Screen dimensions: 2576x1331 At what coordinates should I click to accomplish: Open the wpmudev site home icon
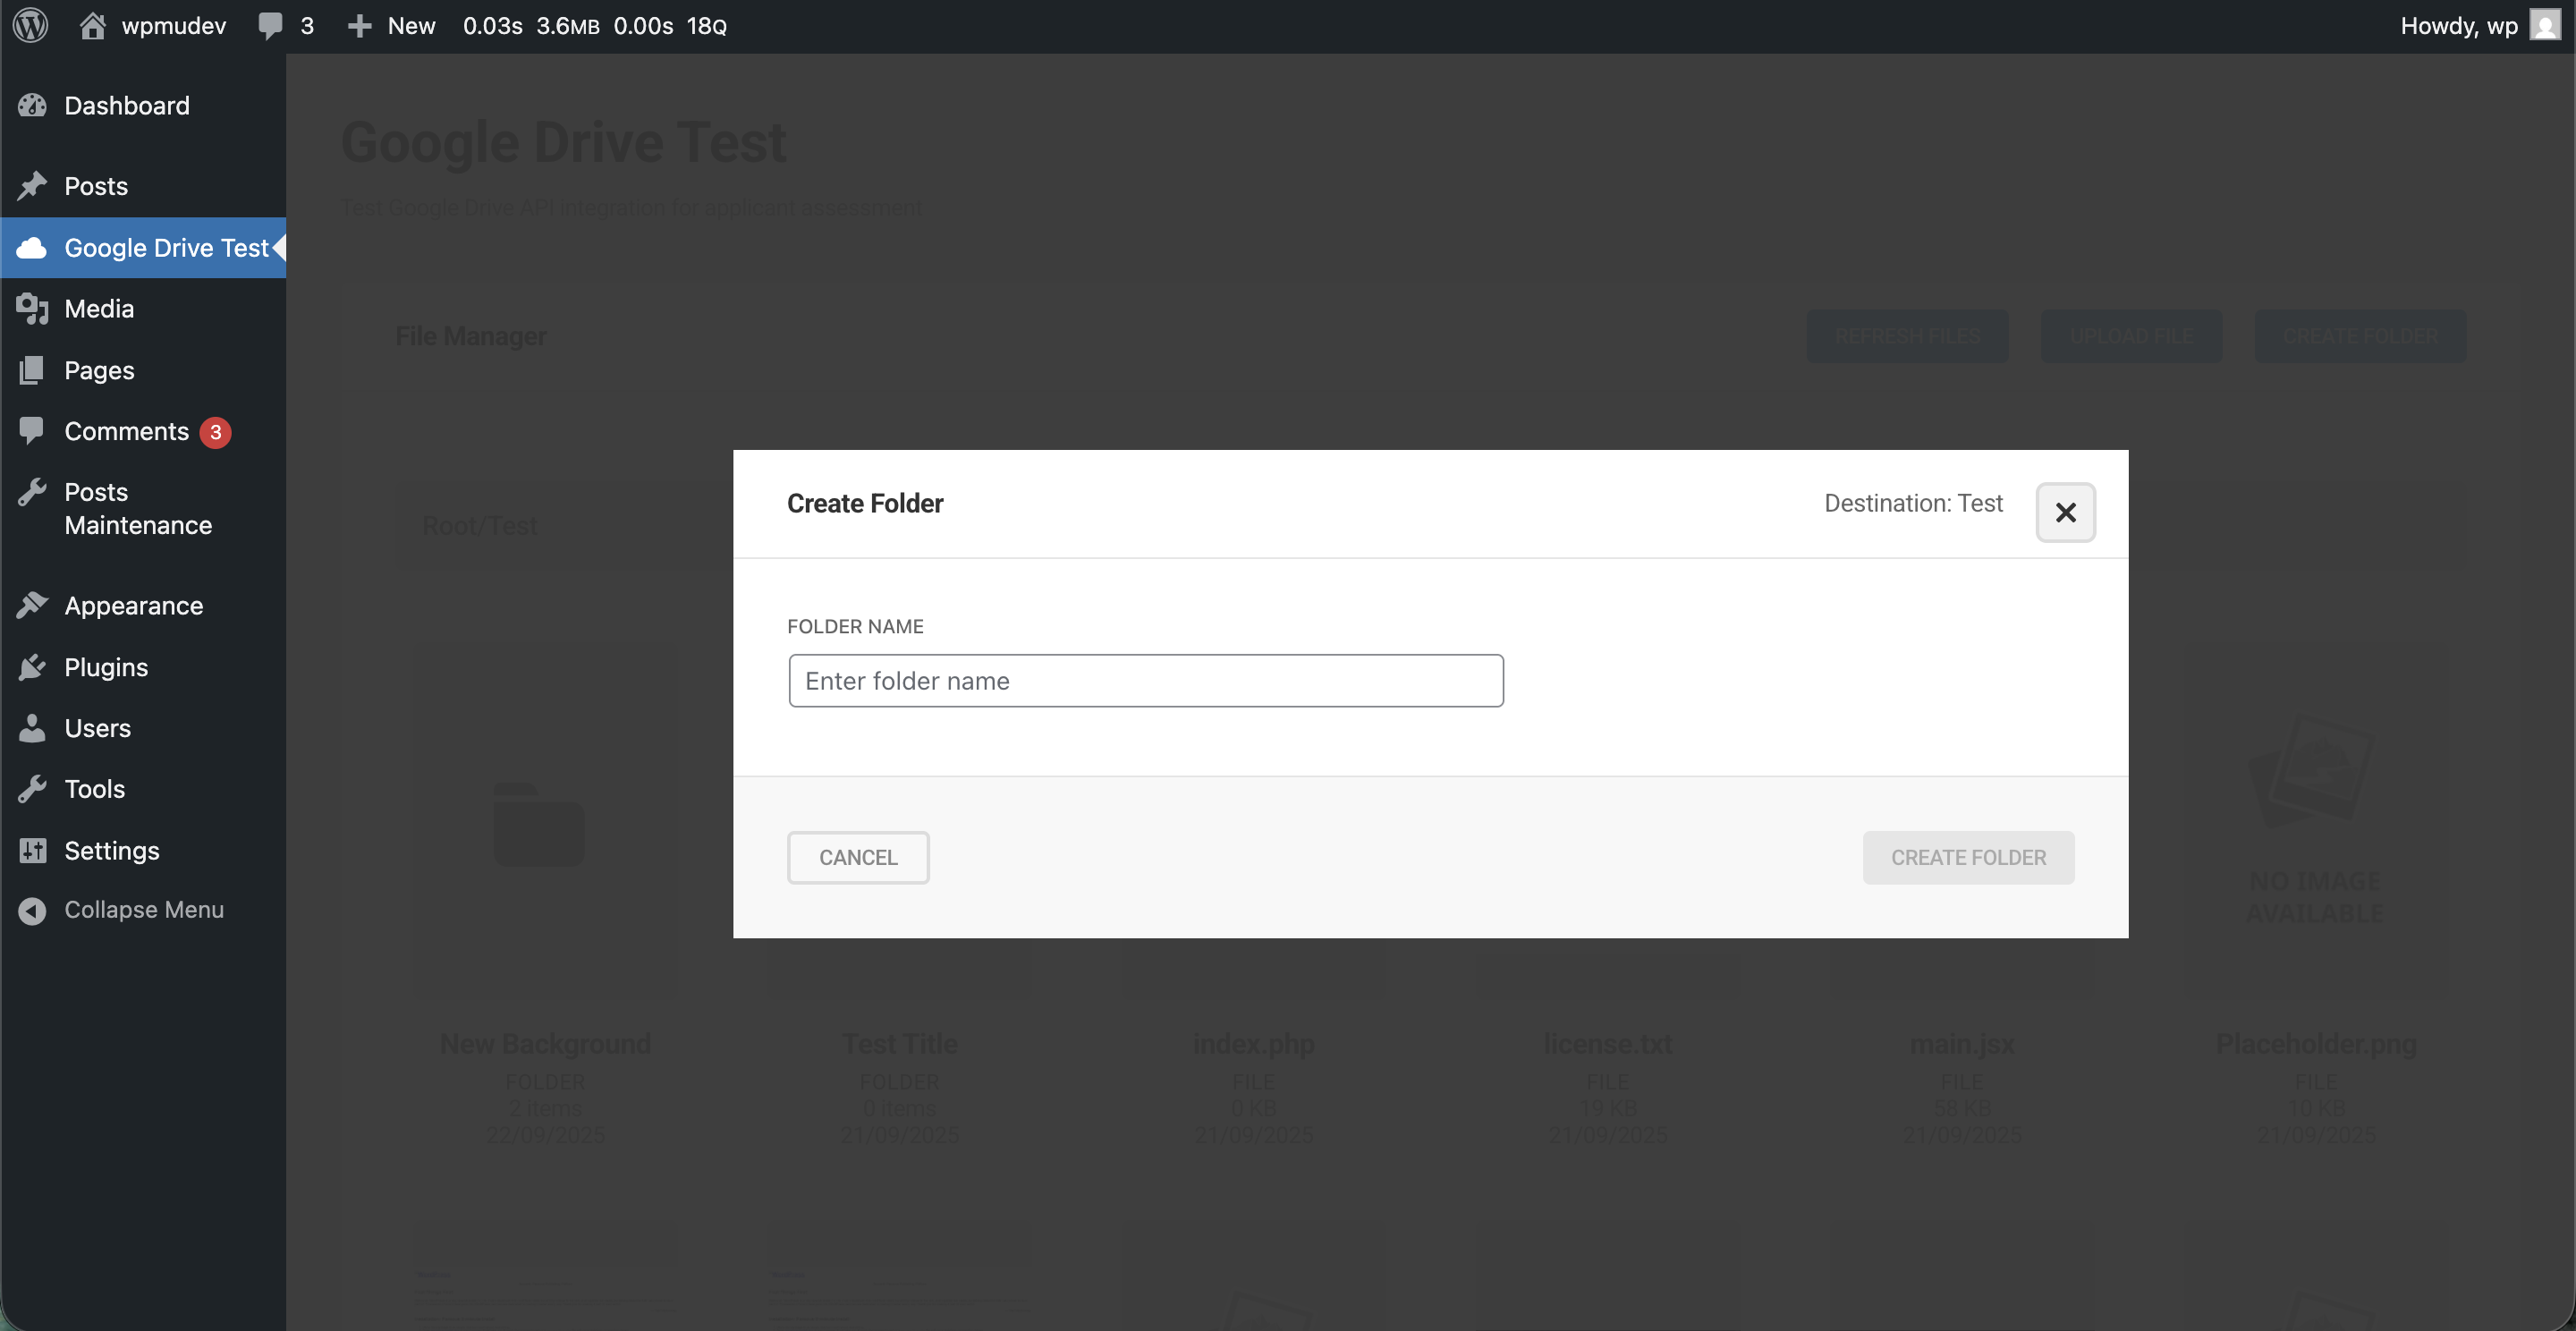click(x=93, y=25)
